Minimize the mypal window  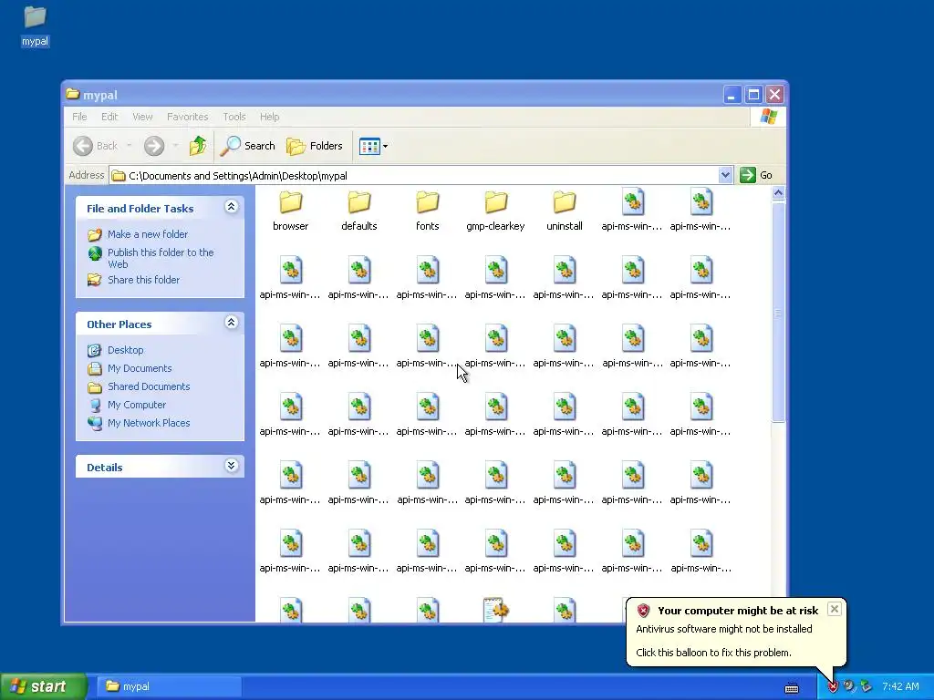coord(732,95)
